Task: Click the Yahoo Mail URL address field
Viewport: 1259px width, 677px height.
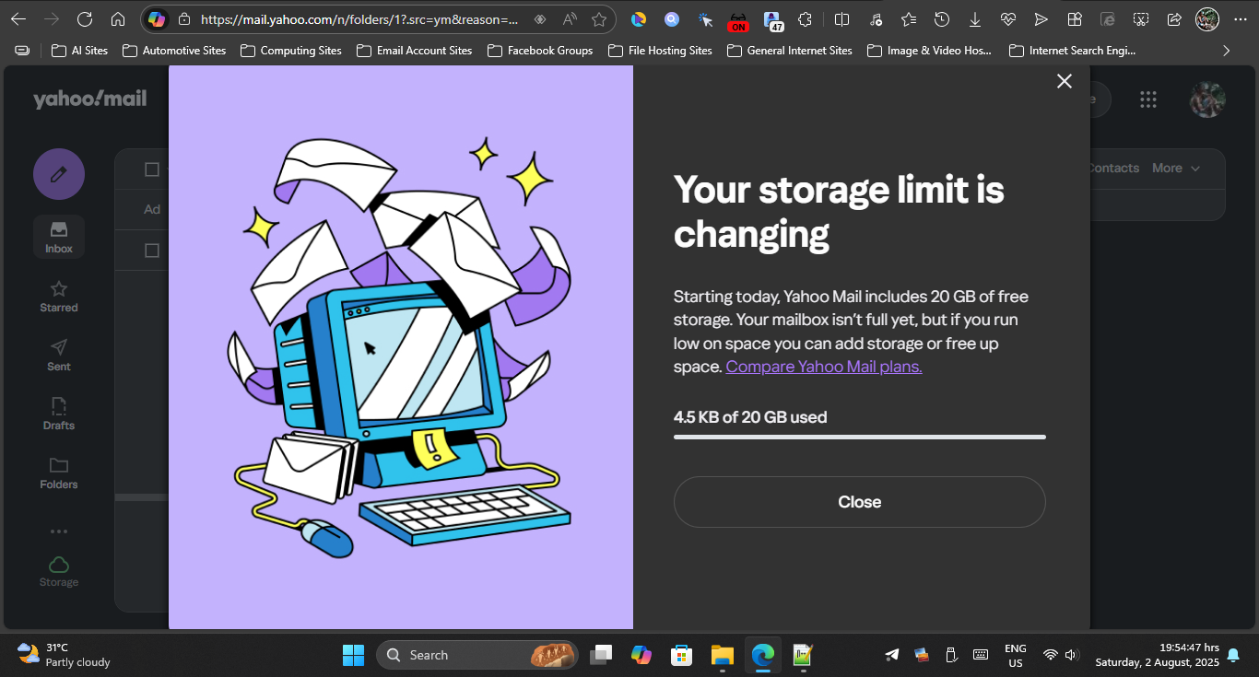Action: (x=360, y=19)
